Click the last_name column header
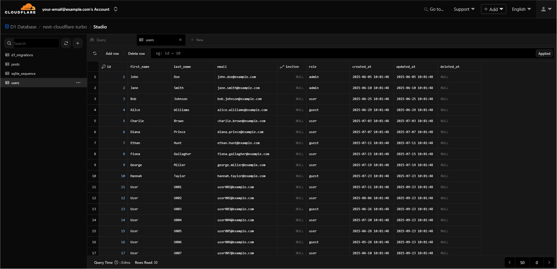The width and height of the screenshot is (557, 269). pyautogui.click(x=193, y=67)
